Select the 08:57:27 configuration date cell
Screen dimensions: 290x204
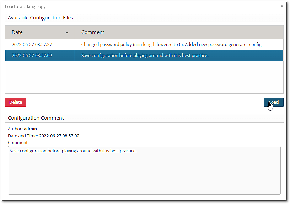click(x=32, y=45)
